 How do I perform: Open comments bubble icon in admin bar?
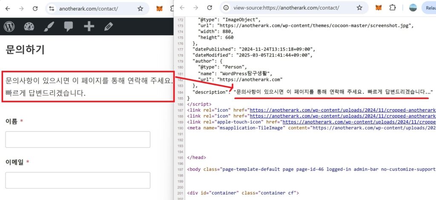click(69, 27)
